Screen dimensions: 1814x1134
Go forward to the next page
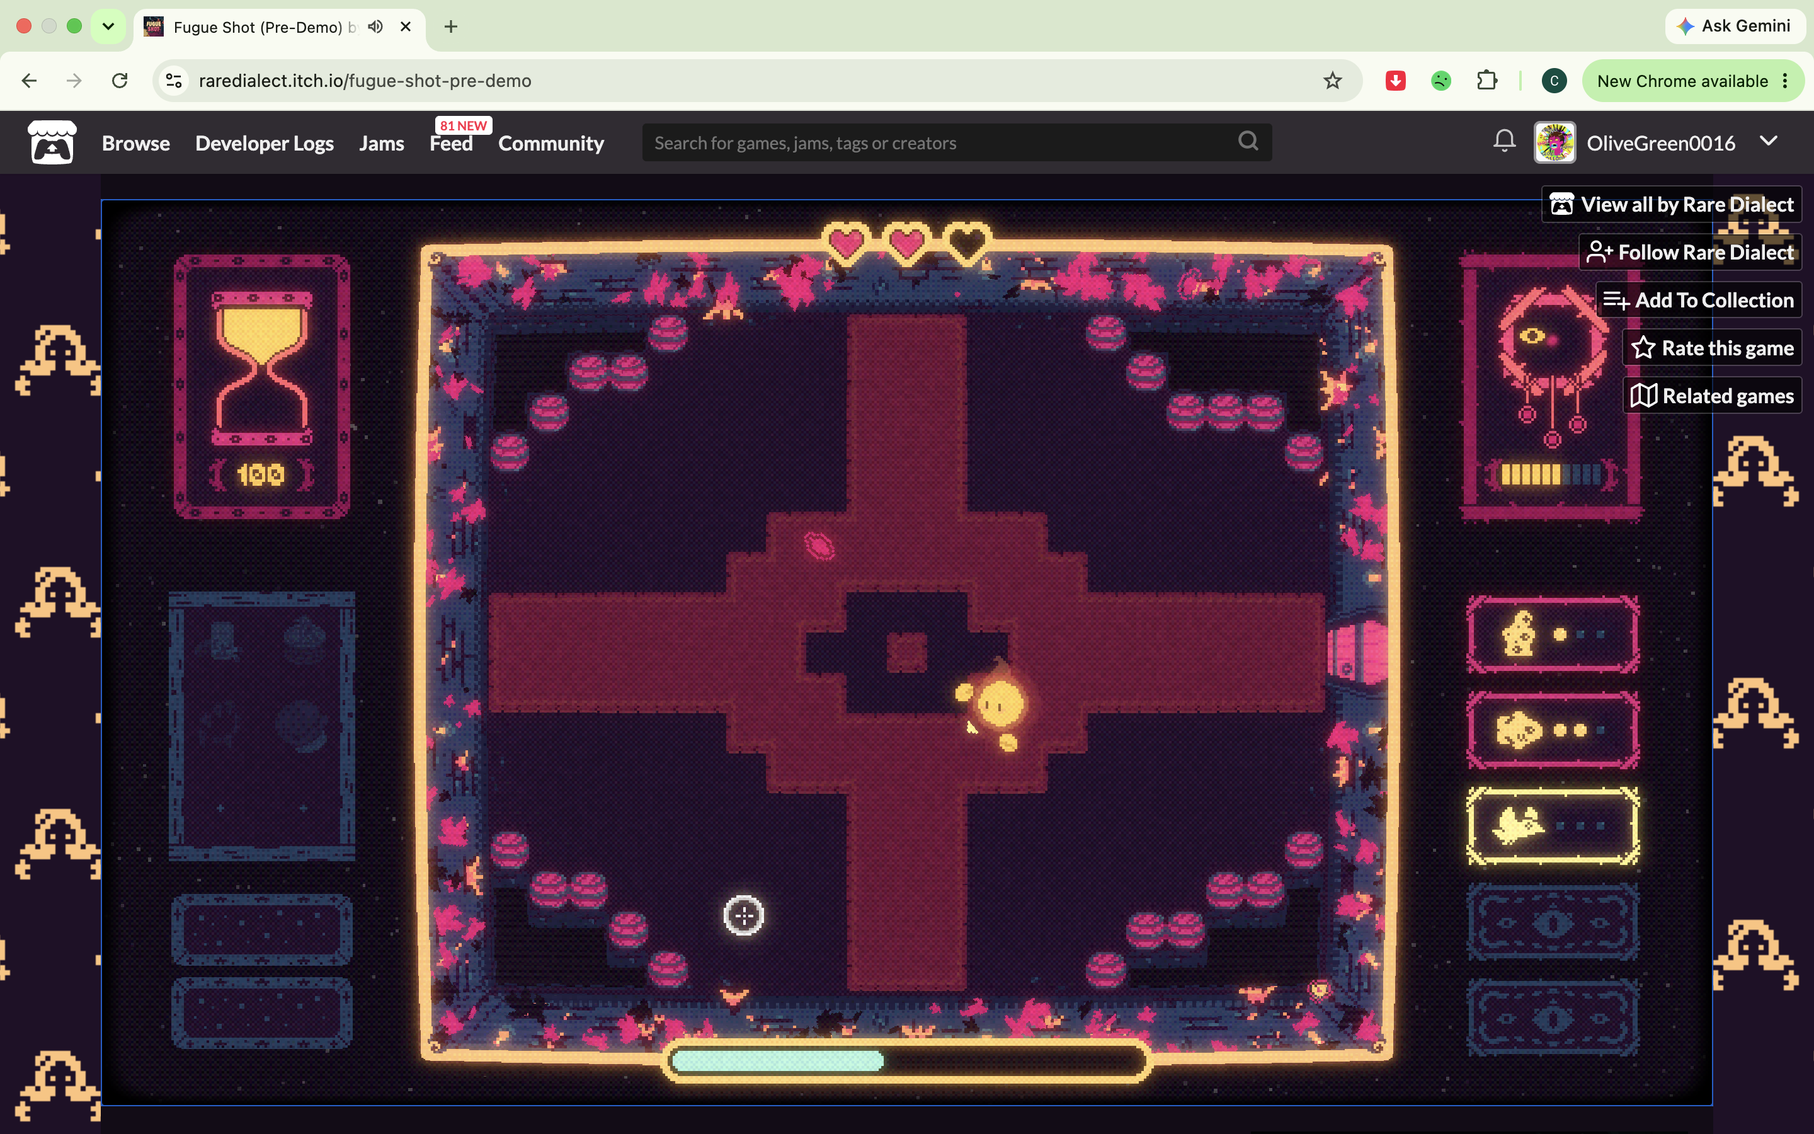click(x=74, y=81)
